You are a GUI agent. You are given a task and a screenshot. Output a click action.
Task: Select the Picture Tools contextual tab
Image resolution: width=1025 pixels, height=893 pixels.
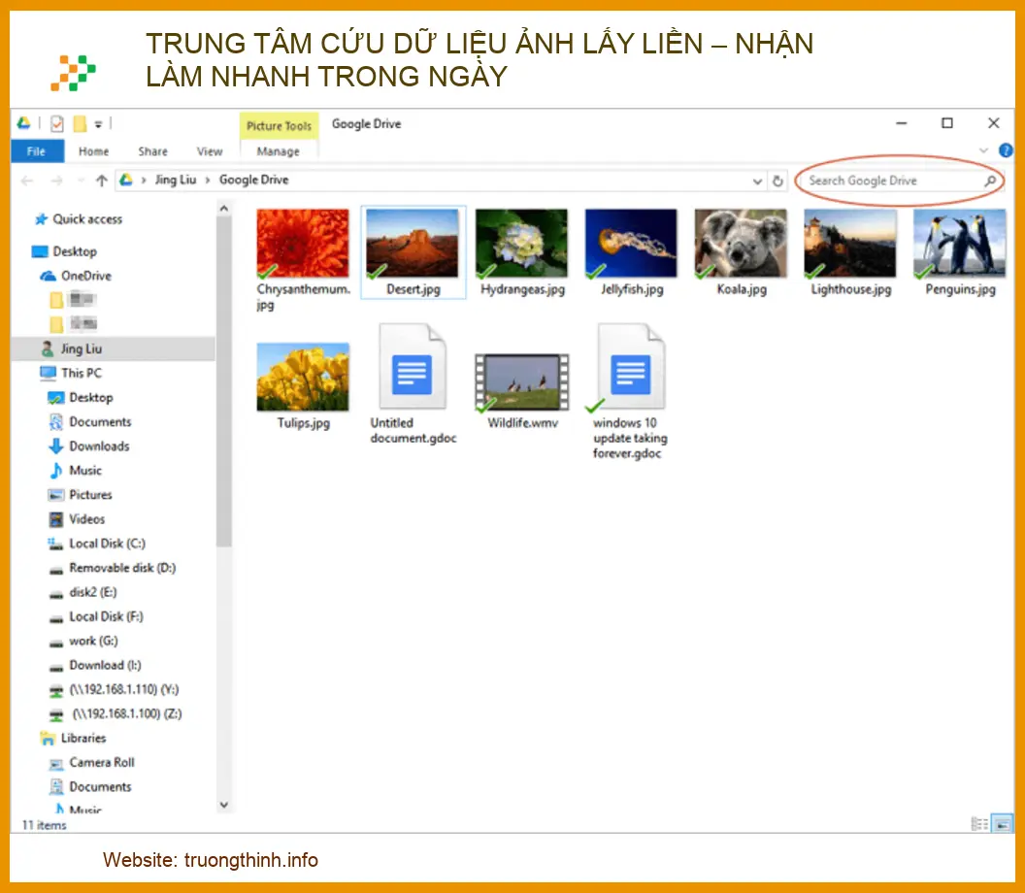tap(280, 125)
